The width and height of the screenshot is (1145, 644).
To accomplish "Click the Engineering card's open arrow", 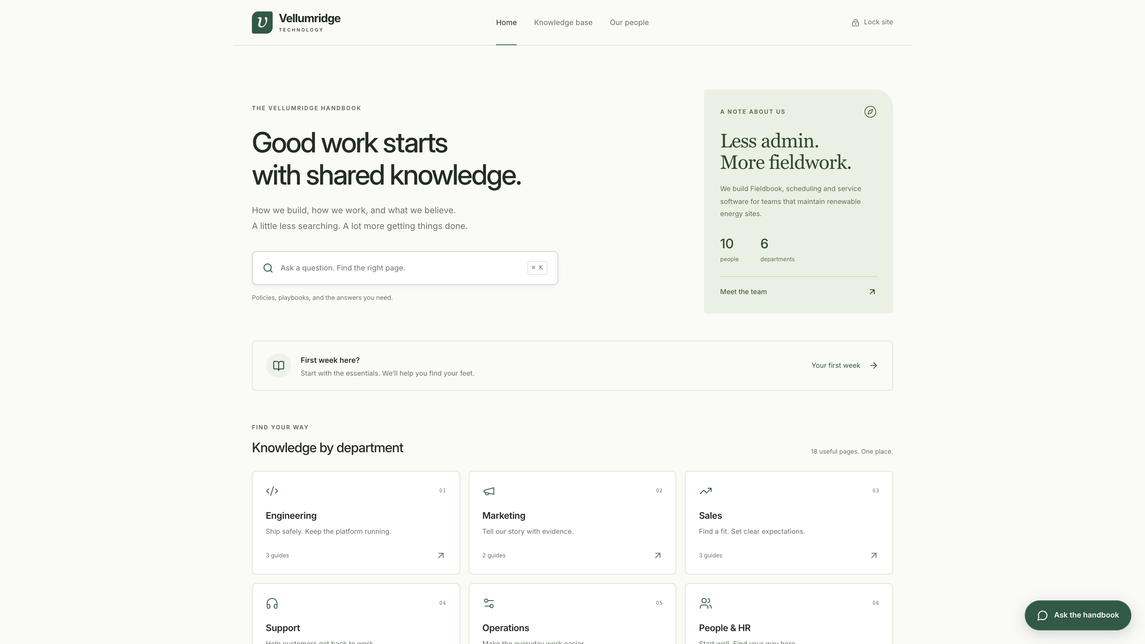I will coord(441,555).
